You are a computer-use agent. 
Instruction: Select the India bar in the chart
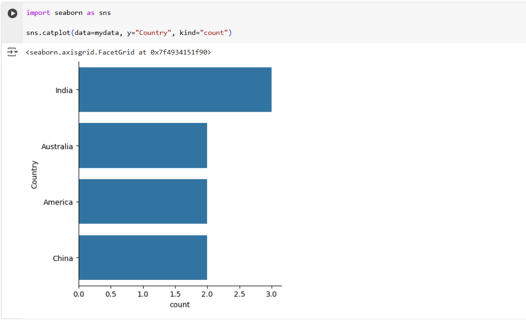[175, 89]
